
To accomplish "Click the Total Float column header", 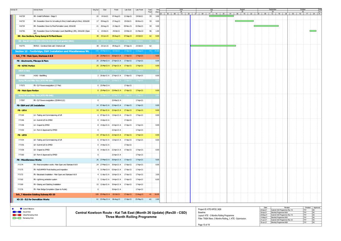I will pos(150,11).
